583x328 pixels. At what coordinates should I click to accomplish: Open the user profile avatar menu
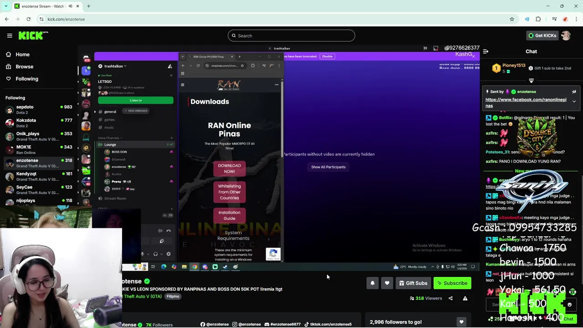click(x=566, y=36)
